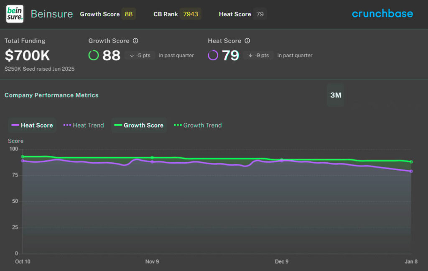Click the down arrow in the -9 pts badge

coord(251,55)
